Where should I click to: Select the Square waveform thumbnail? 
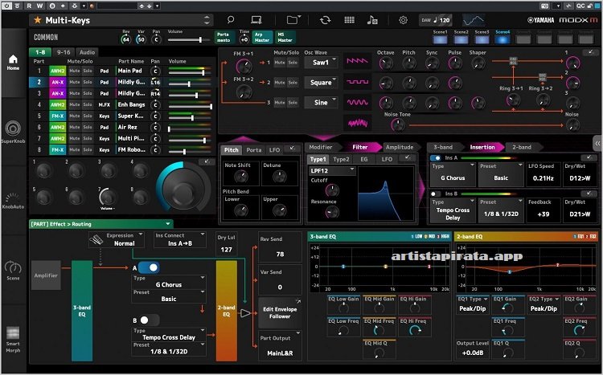(x=357, y=82)
